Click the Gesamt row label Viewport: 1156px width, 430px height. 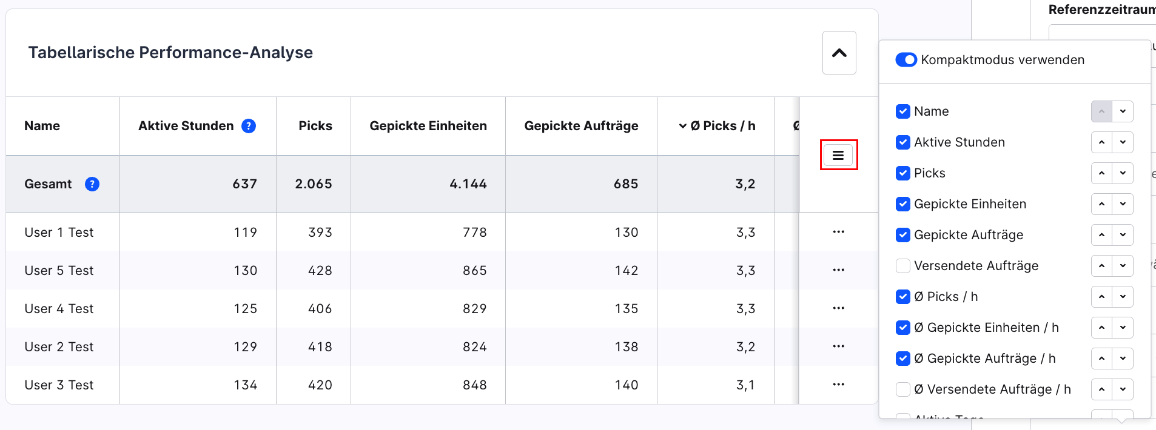click(x=48, y=184)
